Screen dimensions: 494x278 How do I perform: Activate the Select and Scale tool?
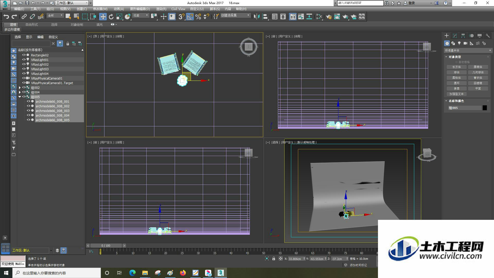click(x=119, y=17)
